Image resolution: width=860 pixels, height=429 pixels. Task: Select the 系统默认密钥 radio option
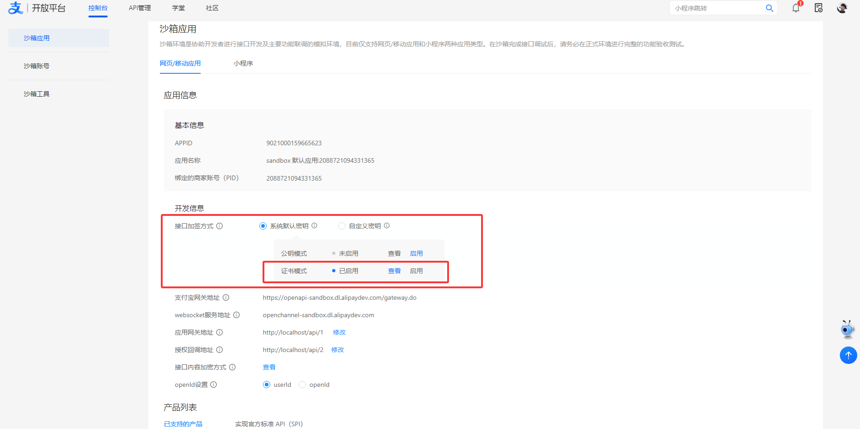(x=263, y=226)
